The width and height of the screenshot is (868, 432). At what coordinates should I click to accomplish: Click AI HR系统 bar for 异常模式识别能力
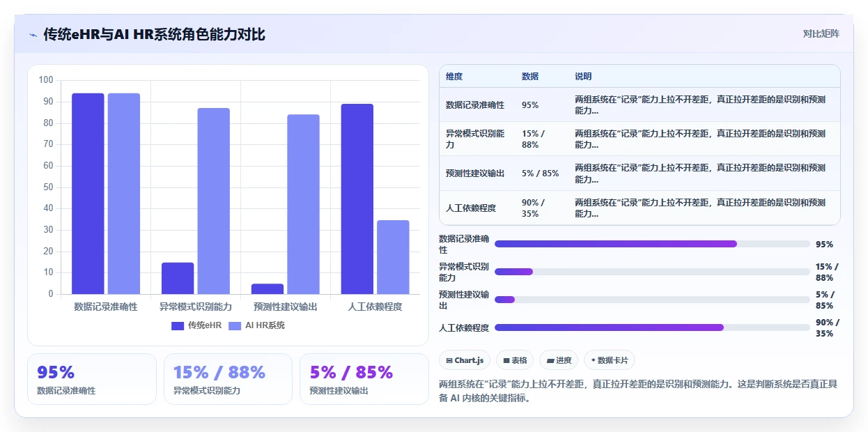[x=214, y=201]
